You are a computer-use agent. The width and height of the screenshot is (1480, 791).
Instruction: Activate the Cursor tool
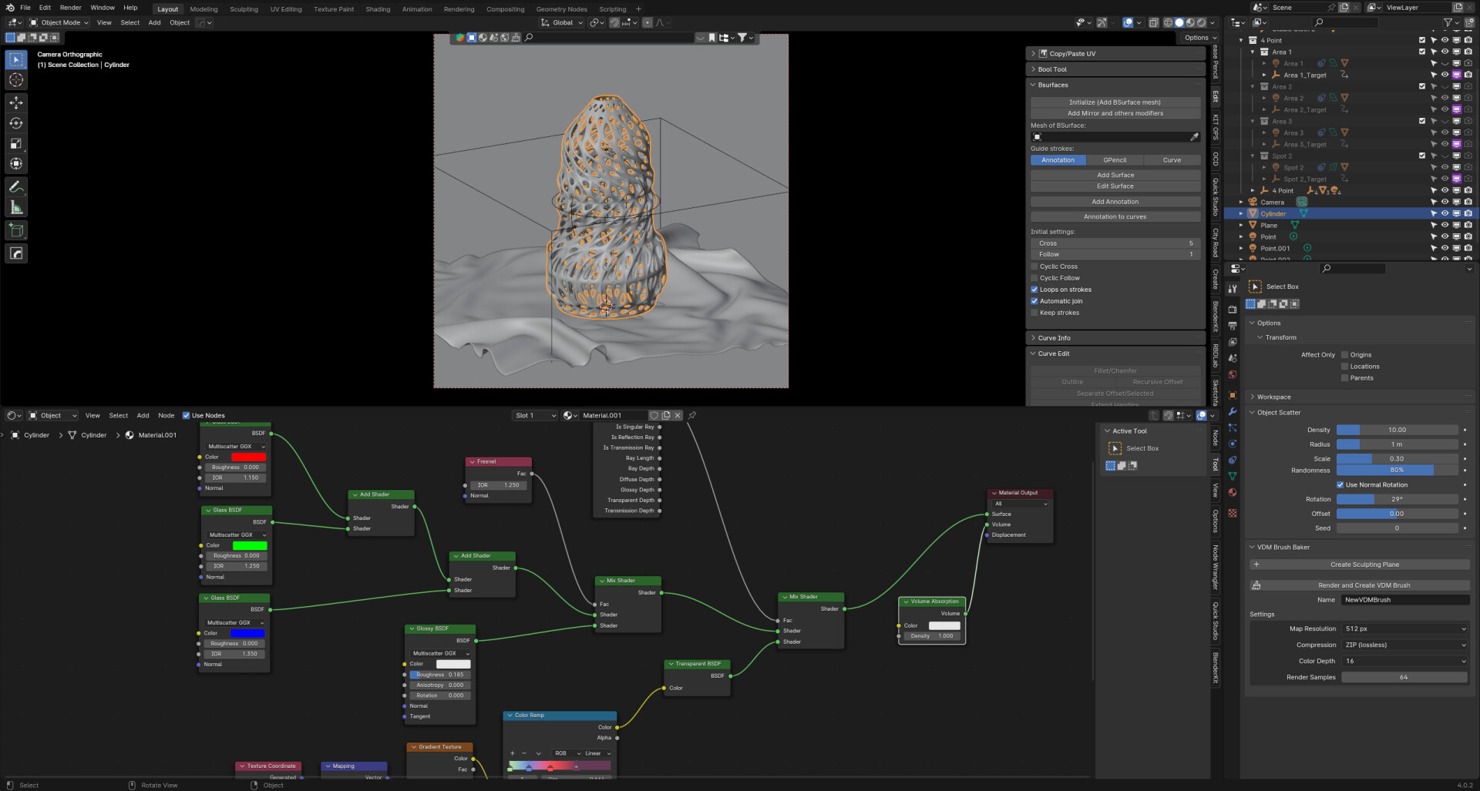tap(16, 80)
